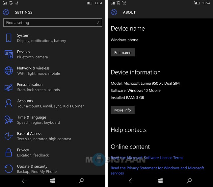Focus the Find a setting search field

pyautogui.click(x=53, y=22)
